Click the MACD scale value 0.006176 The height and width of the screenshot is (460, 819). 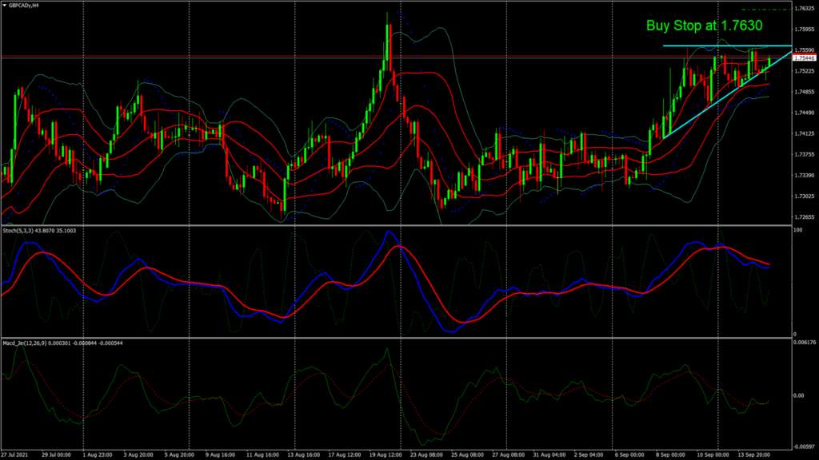pyautogui.click(x=805, y=343)
